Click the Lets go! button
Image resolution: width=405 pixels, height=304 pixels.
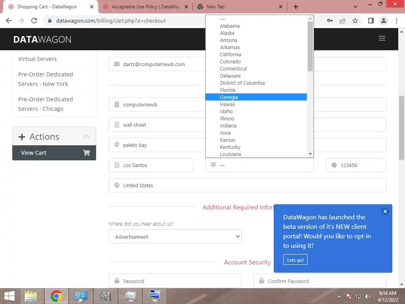click(x=295, y=260)
